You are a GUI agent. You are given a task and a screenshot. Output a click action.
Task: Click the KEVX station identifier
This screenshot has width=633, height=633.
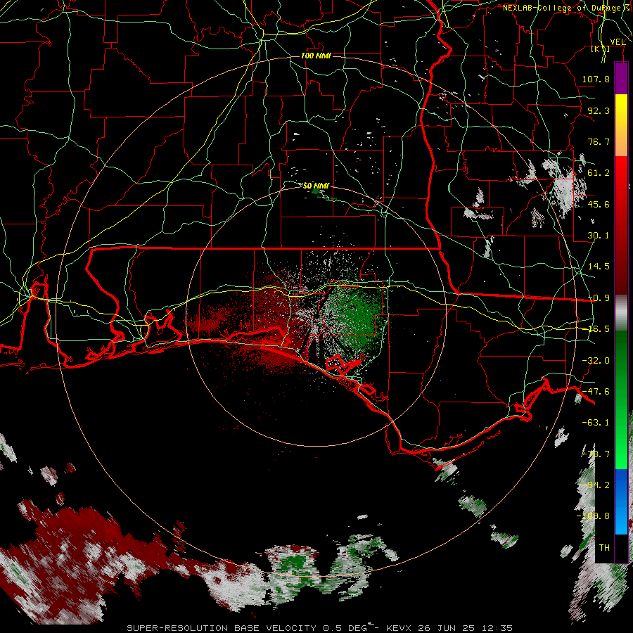click(399, 628)
